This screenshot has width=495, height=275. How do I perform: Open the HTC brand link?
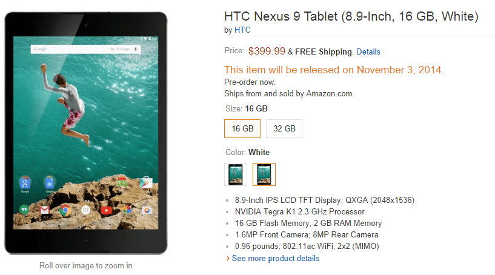[243, 30]
